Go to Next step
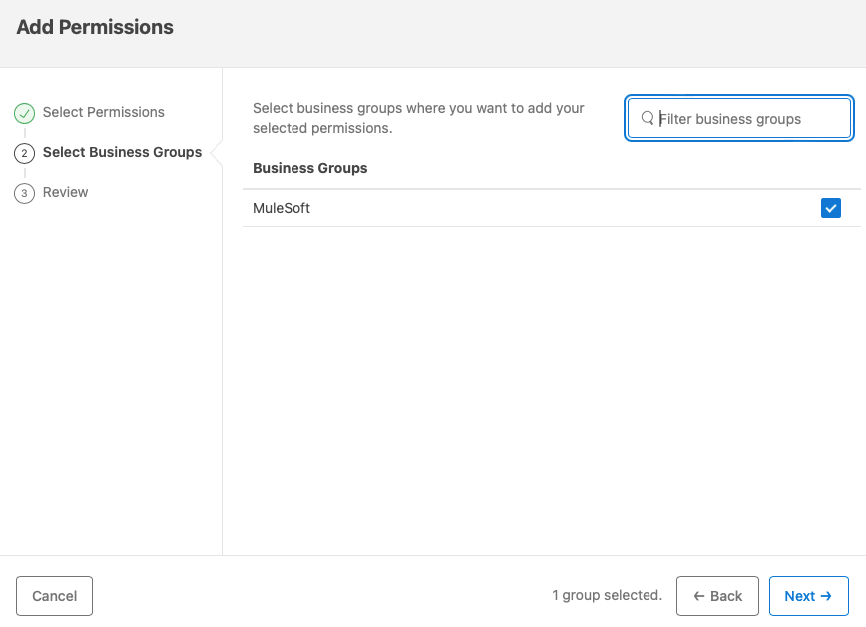The width and height of the screenshot is (866, 627). (808, 596)
